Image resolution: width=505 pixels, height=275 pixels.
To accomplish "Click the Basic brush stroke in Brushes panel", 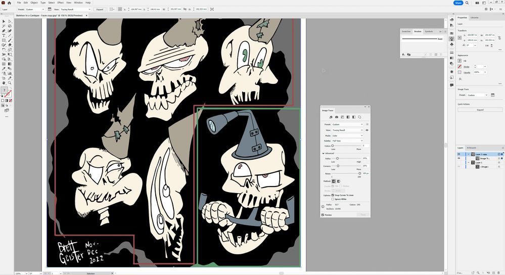I will [422, 38].
